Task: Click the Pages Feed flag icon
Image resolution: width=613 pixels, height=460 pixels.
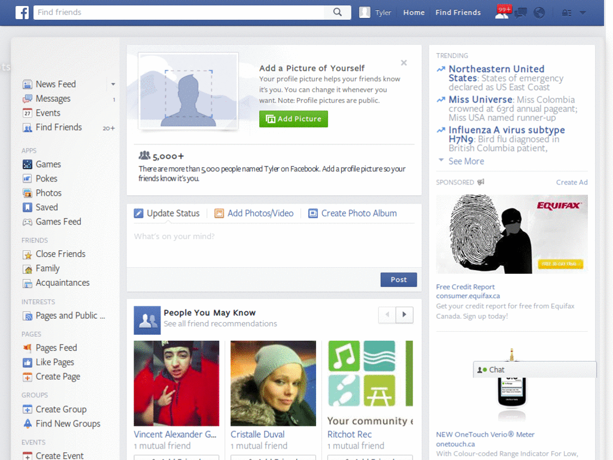Action: (28, 348)
